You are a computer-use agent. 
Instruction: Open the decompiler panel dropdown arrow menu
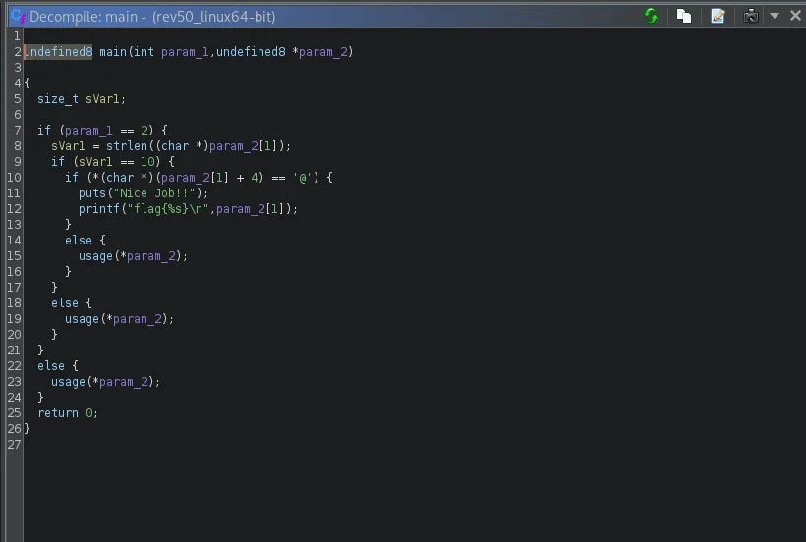[x=775, y=16]
